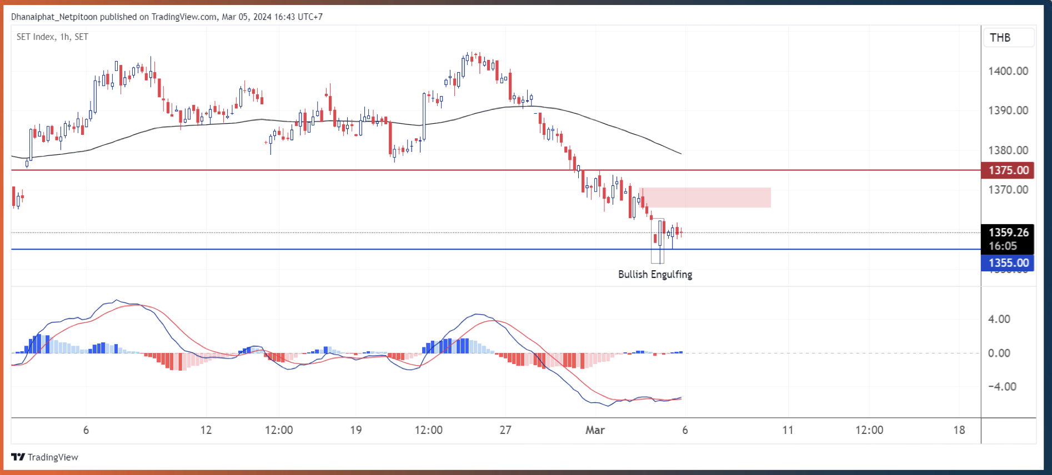Click the countdown timer 16:05
This screenshot has height=475, width=1052.
[1003, 246]
